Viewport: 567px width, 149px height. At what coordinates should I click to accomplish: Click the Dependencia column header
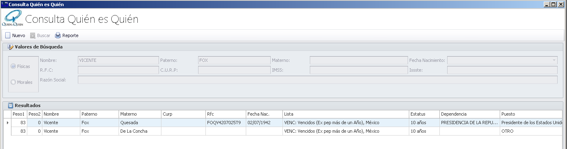pyautogui.click(x=470, y=114)
